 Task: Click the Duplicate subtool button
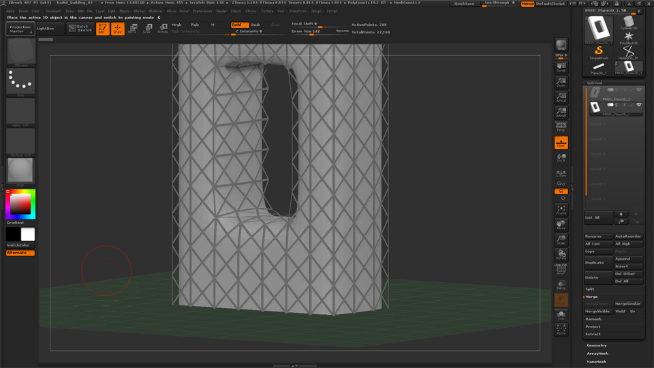click(x=599, y=262)
